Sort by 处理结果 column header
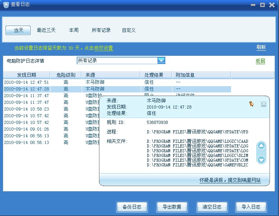The image size is (279, 216). (x=156, y=75)
